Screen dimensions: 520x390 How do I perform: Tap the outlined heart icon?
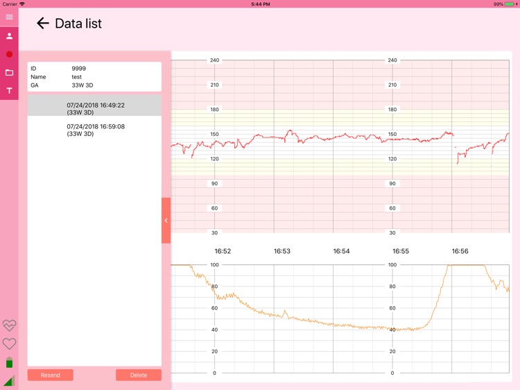9,344
